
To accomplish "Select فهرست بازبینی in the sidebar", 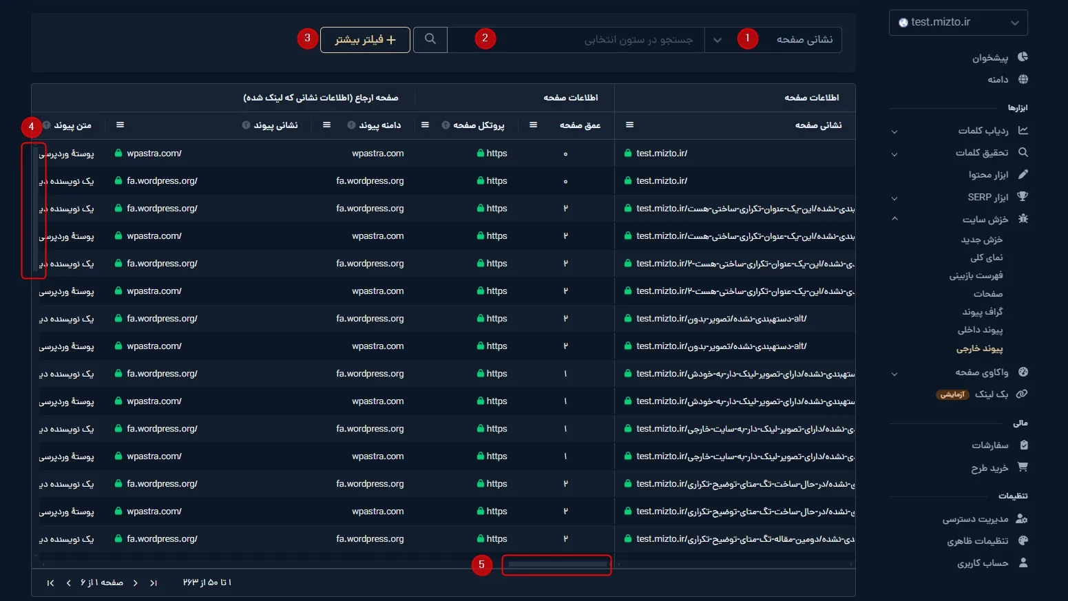I will 976,275.
